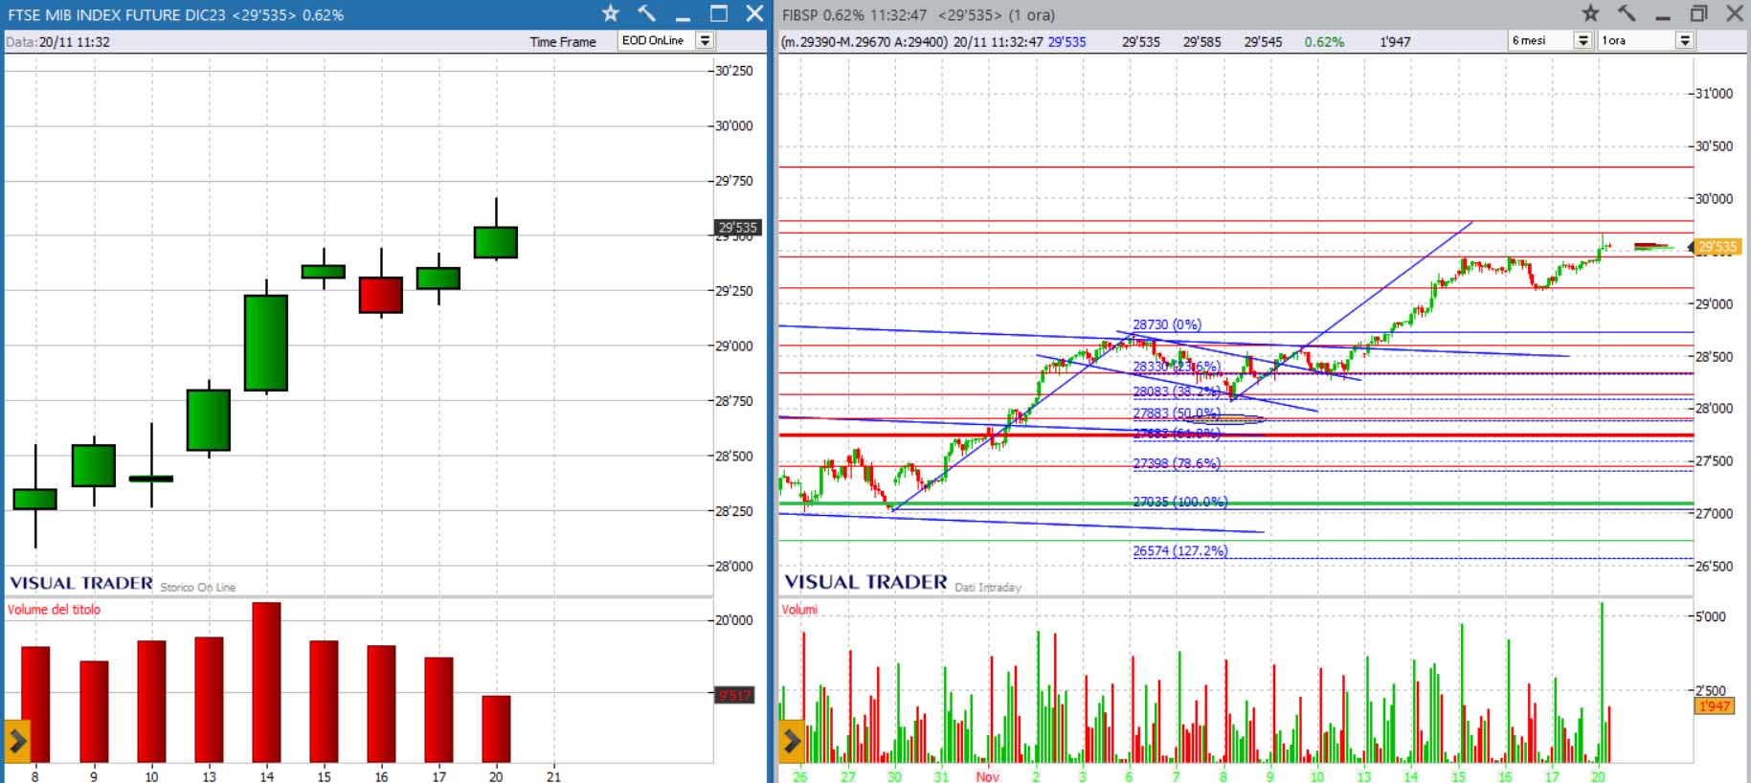The height and width of the screenshot is (783, 1751).
Task: Click the EOD OnLine time frame field
Action: (657, 40)
